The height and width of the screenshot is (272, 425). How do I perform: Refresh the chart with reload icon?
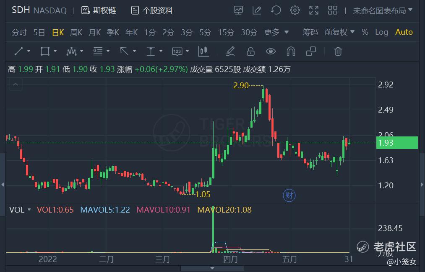click(276, 10)
